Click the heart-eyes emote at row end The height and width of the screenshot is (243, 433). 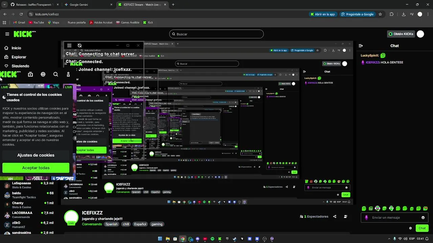click(425, 209)
